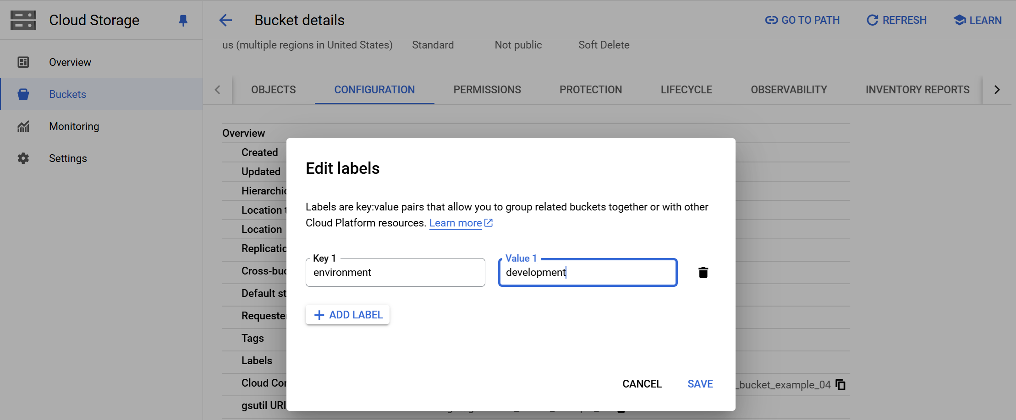Copy the bucket name with the copy icon
The height and width of the screenshot is (420, 1016).
(x=840, y=385)
